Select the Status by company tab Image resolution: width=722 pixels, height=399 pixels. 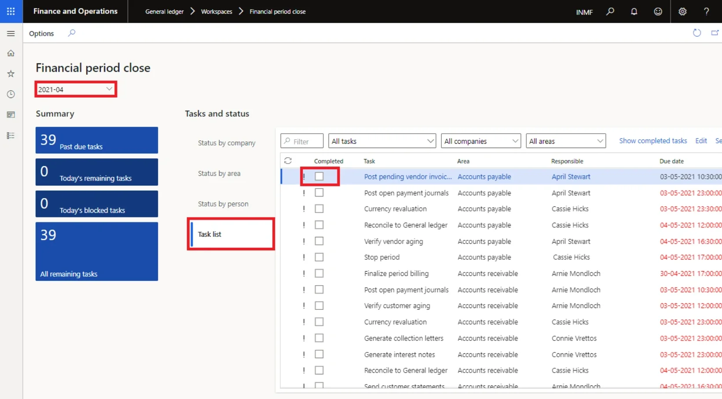227,143
